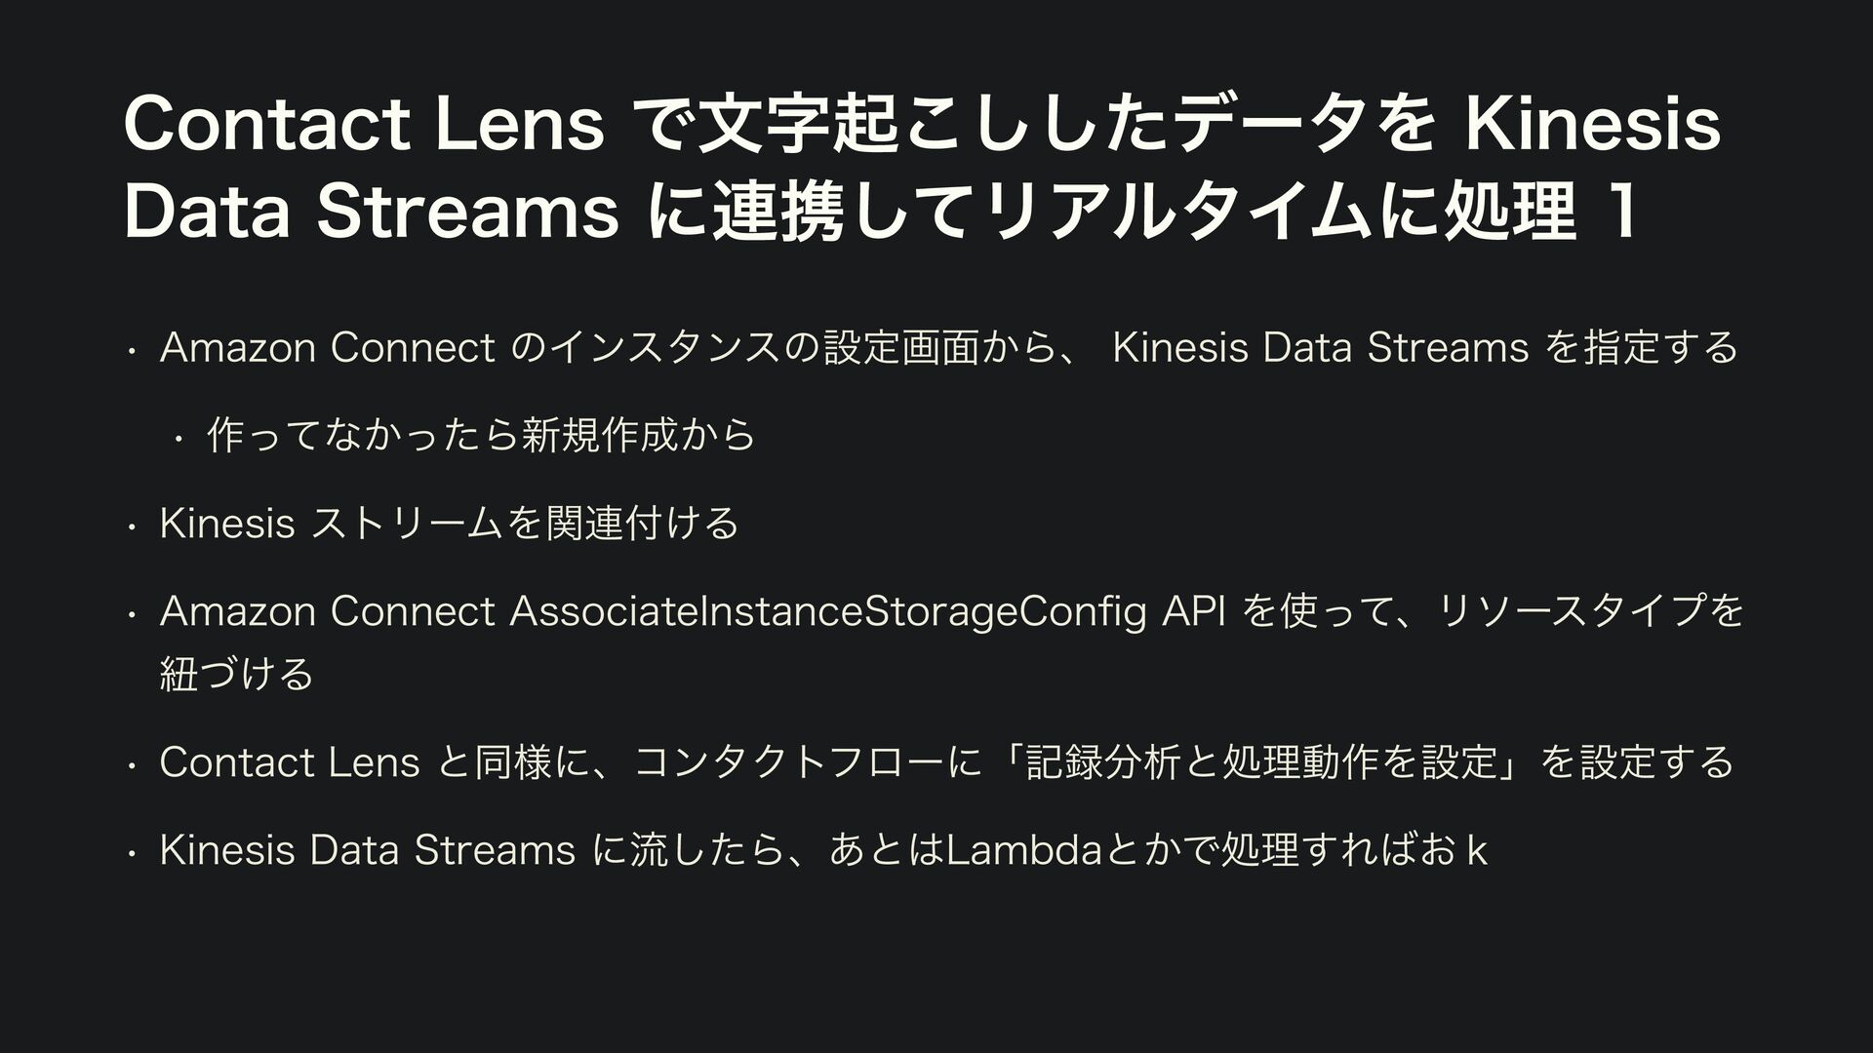Click "Kinesis Data Streams" in the last bullet
The height and width of the screenshot is (1053, 1873).
(x=367, y=851)
